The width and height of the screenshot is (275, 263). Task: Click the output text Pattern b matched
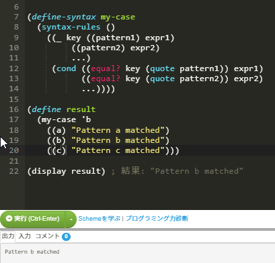[x=32, y=252]
